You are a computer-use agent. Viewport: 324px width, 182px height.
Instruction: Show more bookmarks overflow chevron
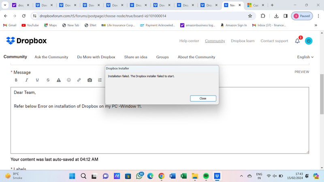point(316,25)
